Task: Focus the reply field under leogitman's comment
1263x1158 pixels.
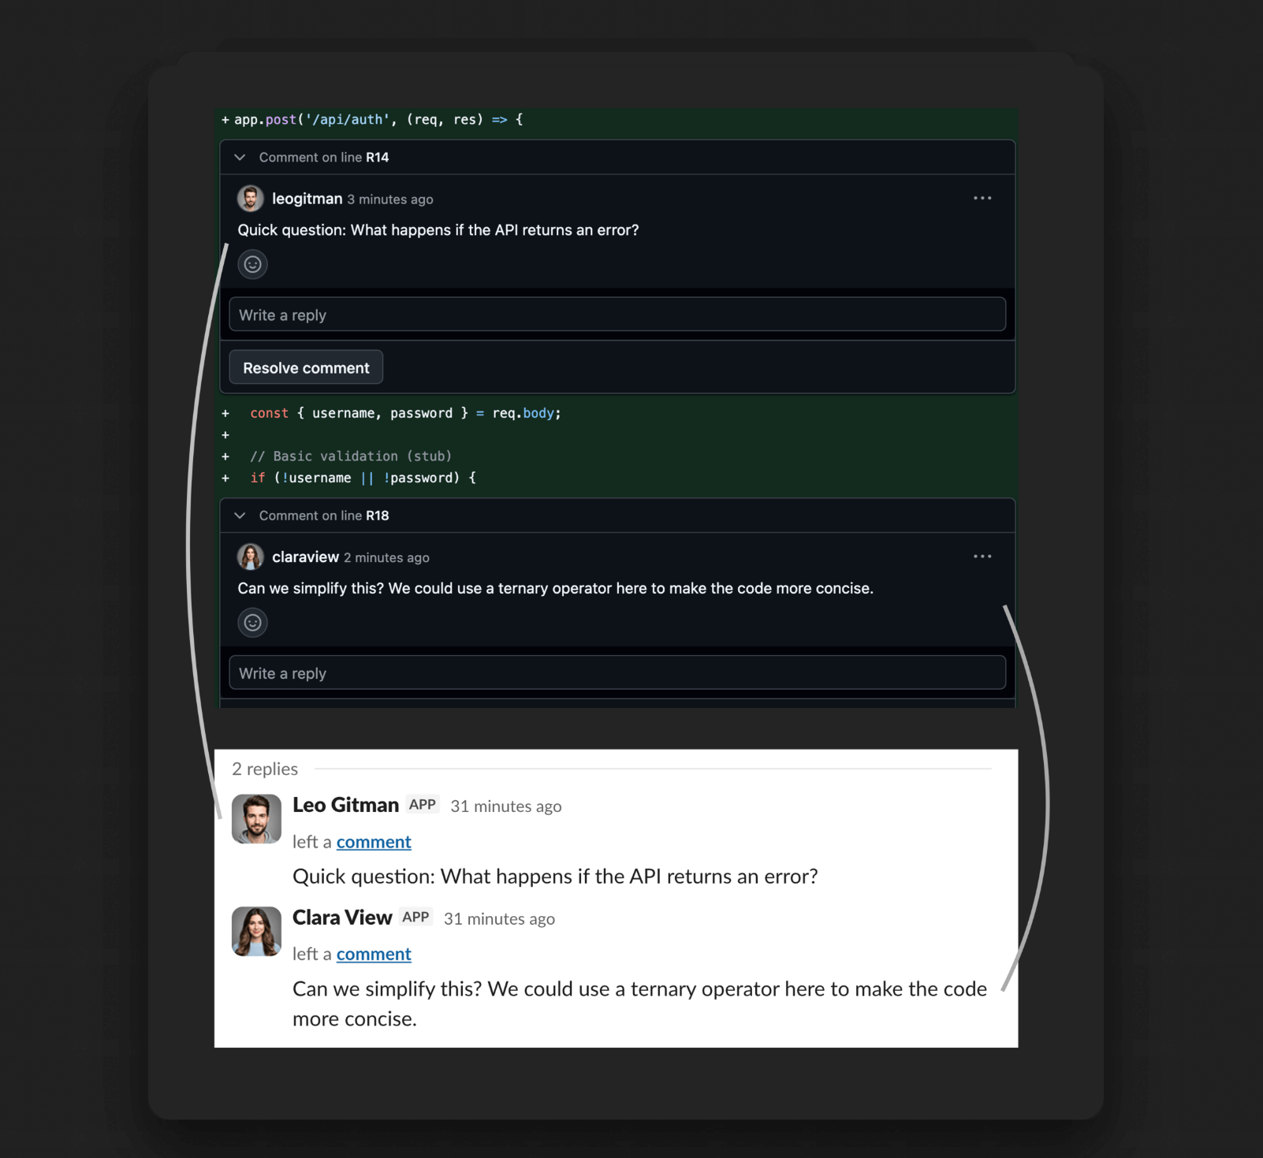Action: (x=617, y=315)
